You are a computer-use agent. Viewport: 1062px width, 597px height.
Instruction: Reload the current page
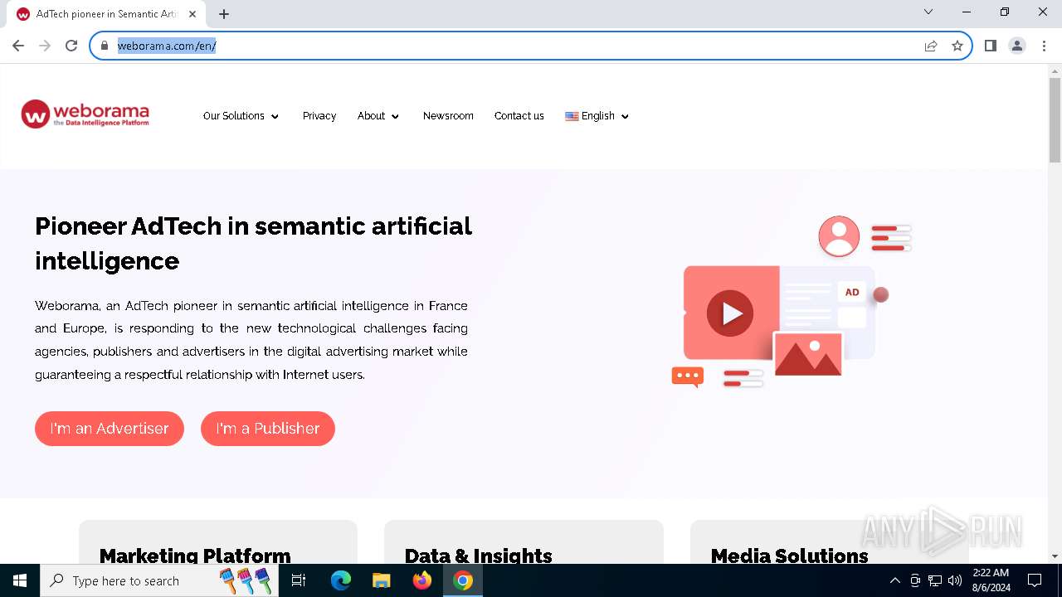click(x=71, y=46)
